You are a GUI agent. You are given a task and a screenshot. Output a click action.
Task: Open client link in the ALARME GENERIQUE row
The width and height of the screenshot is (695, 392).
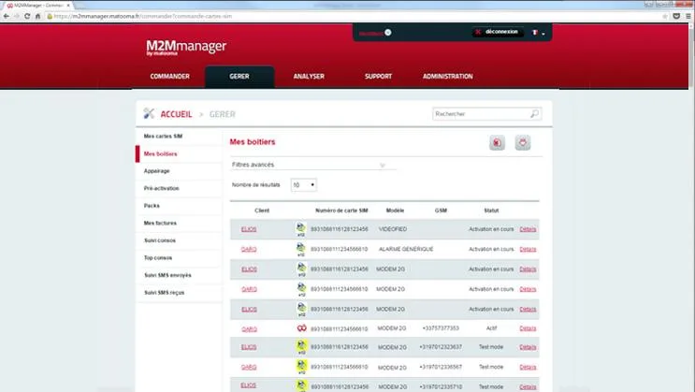249,249
